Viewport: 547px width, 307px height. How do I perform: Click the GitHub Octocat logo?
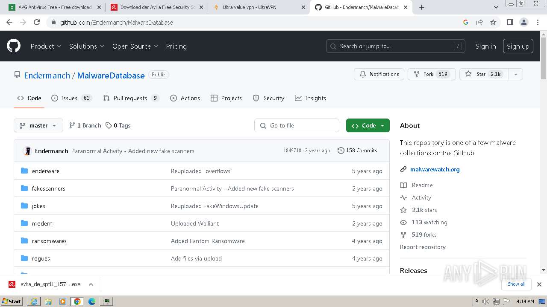click(14, 46)
